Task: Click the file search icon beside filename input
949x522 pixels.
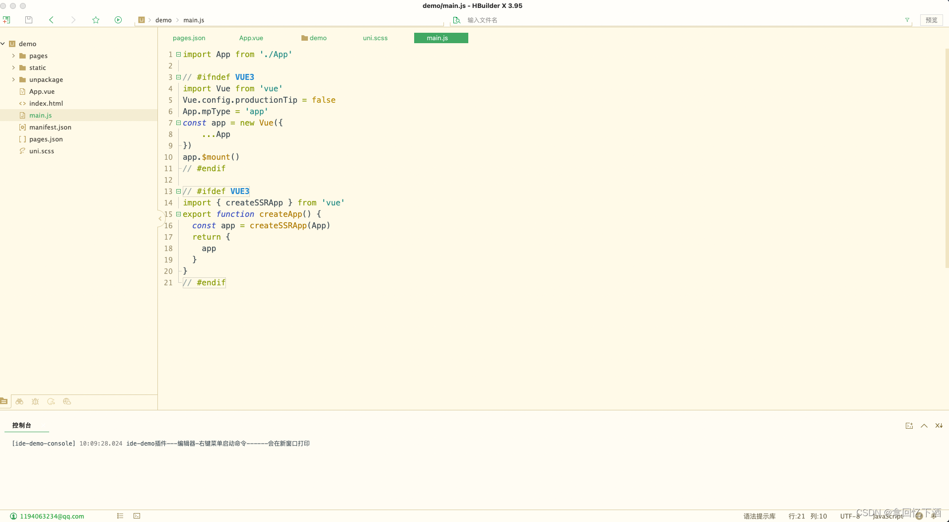Action: click(457, 20)
